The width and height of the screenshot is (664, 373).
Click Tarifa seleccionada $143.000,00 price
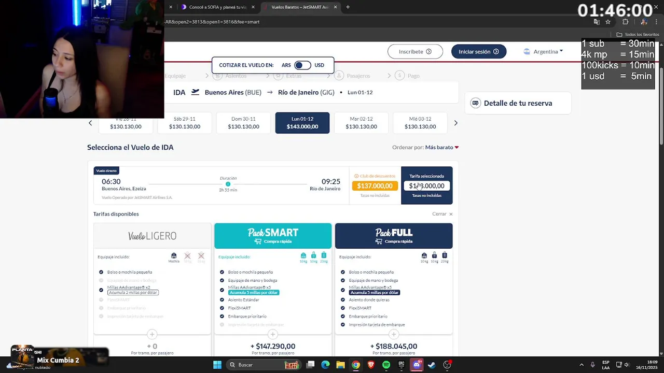(427, 185)
